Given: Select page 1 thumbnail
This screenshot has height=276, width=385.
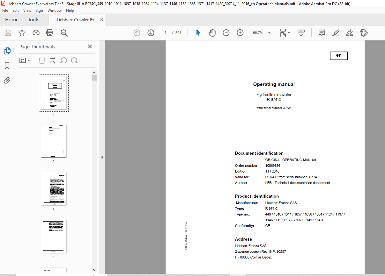Looking at the screenshot, I should [54, 93].
